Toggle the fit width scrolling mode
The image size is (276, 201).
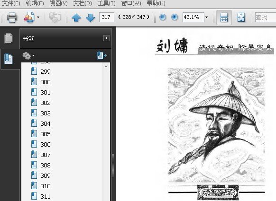click(224, 17)
